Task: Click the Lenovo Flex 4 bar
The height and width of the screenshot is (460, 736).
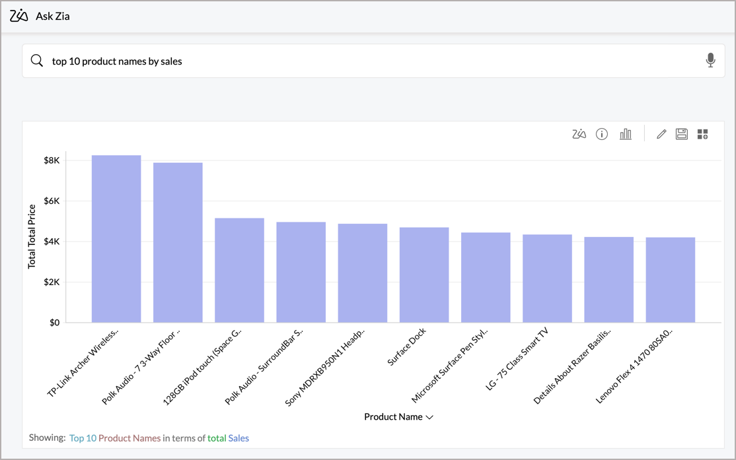Action: click(x=671, y=280)
